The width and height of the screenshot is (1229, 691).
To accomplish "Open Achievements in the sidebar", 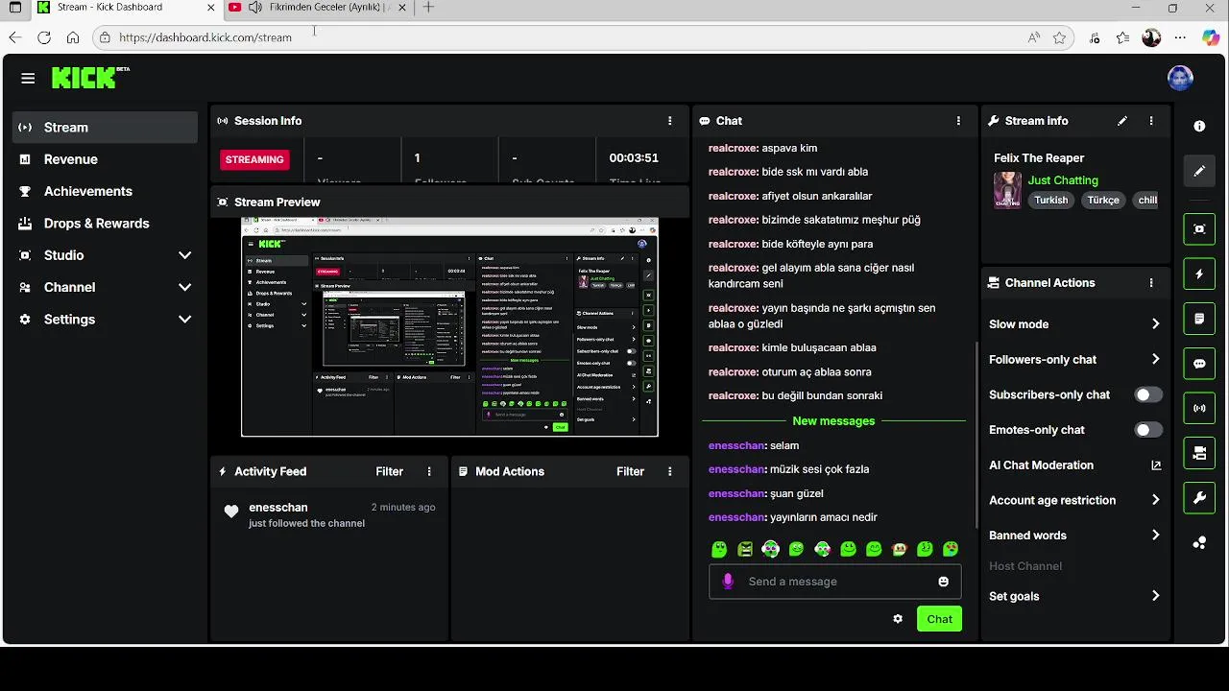I will [x=105, y=191].
